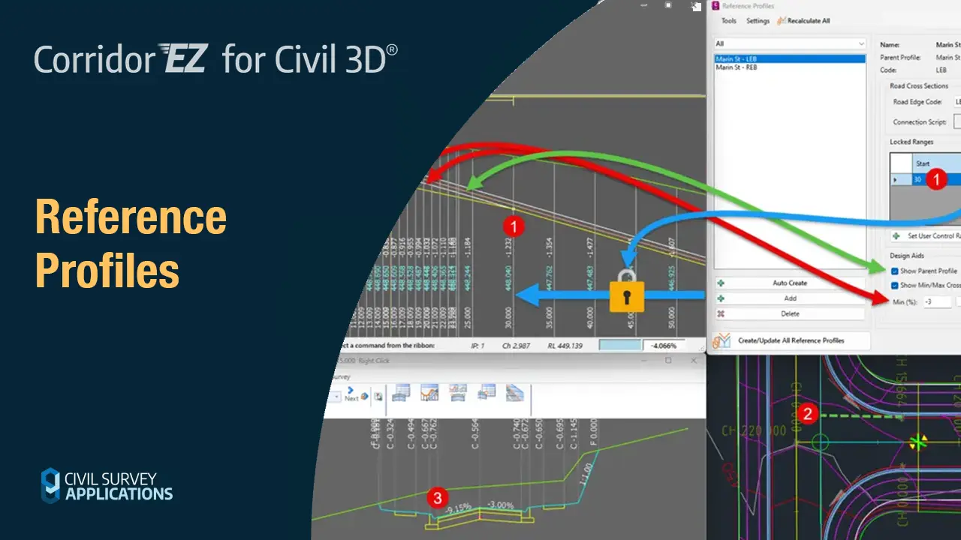This screenshot has width=961, height=540.
Task: Click the Recalculate All icon
Action: [x=782, y=21]
